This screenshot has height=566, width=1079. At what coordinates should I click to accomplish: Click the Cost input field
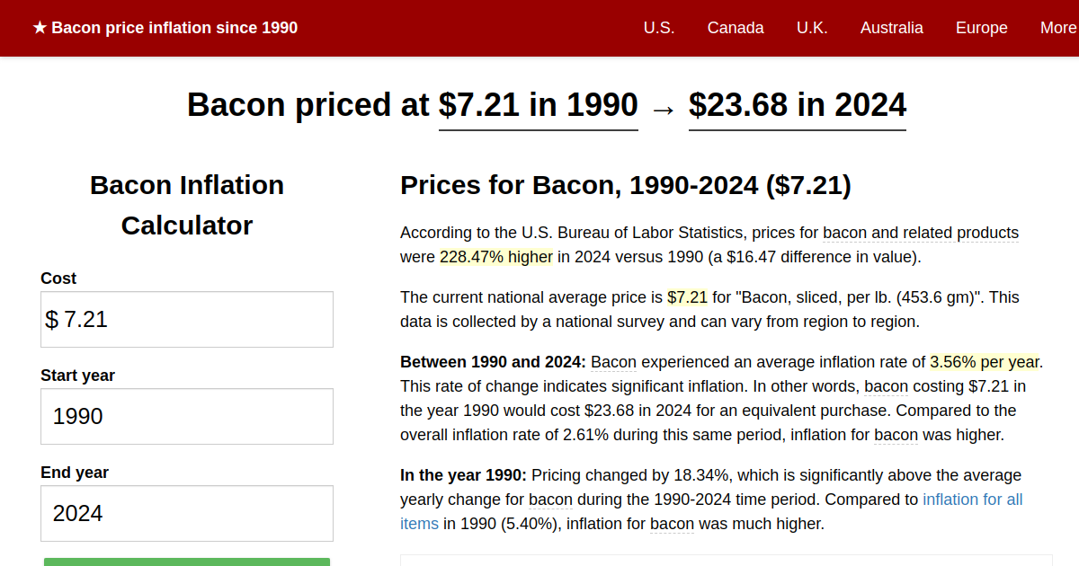[x=186, y=319]
